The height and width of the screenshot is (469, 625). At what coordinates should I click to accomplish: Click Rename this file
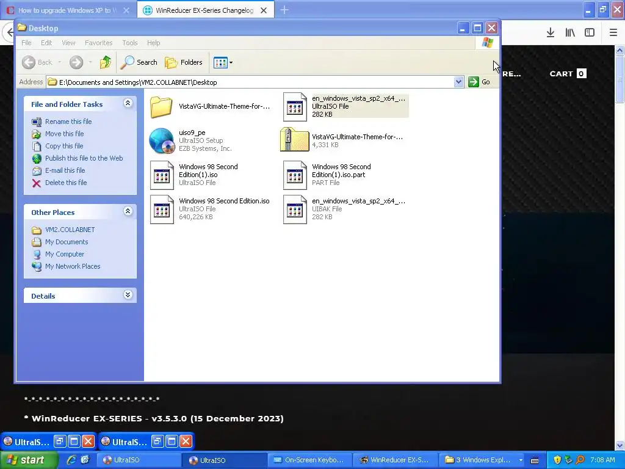(x=68, y=122)
